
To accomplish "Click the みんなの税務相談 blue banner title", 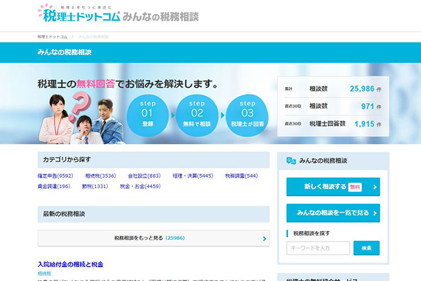I will (x=64, y=52).
